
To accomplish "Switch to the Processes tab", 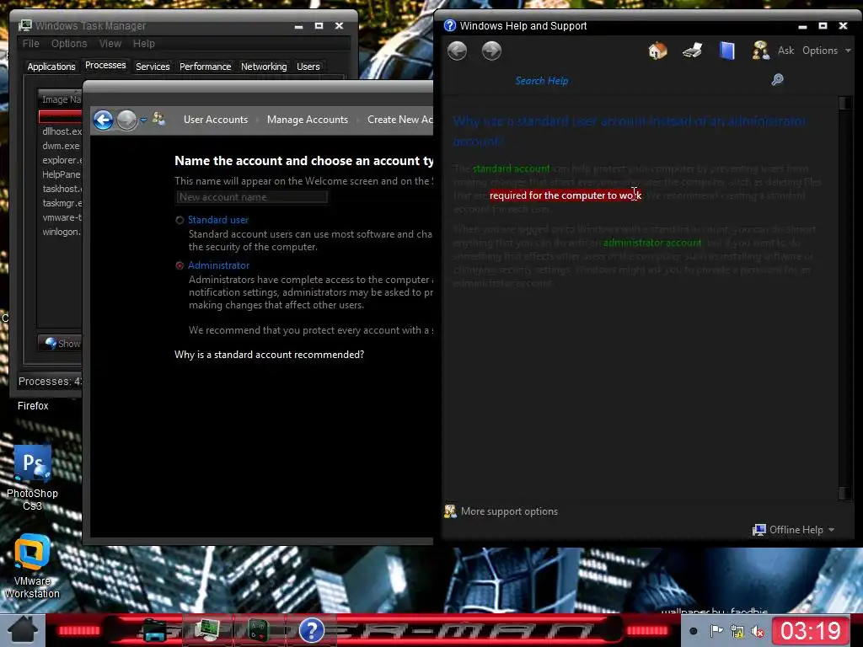I will coord(105,66).
